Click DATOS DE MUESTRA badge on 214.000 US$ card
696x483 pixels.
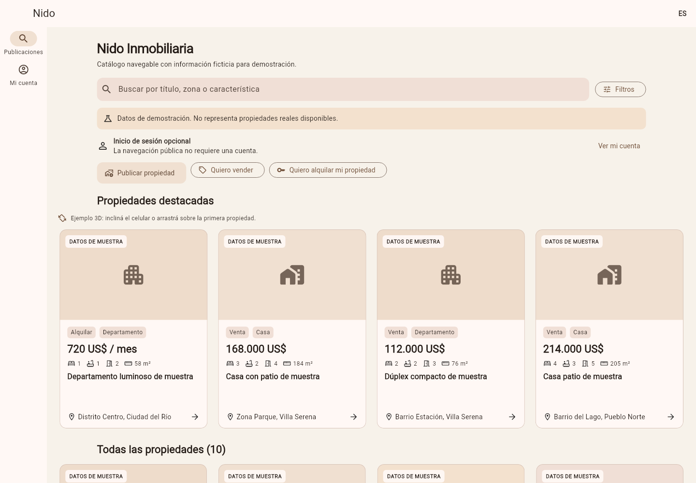(572, 241)
